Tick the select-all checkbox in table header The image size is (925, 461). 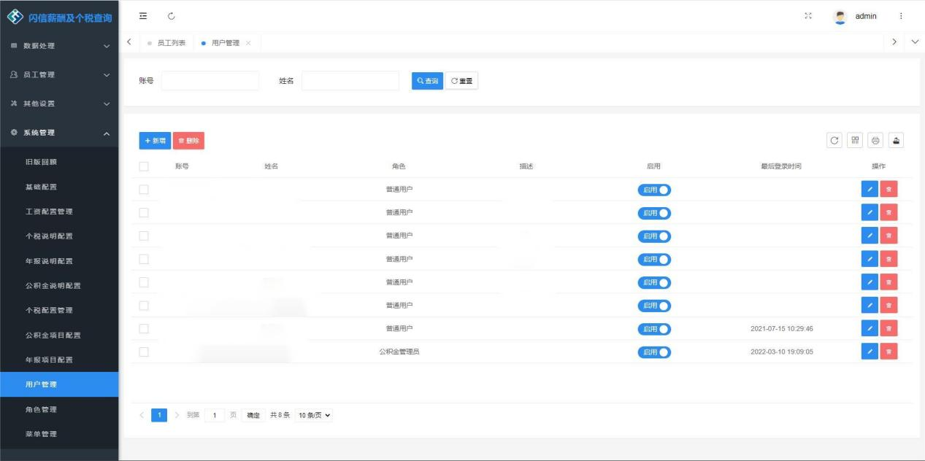(144, 166)
